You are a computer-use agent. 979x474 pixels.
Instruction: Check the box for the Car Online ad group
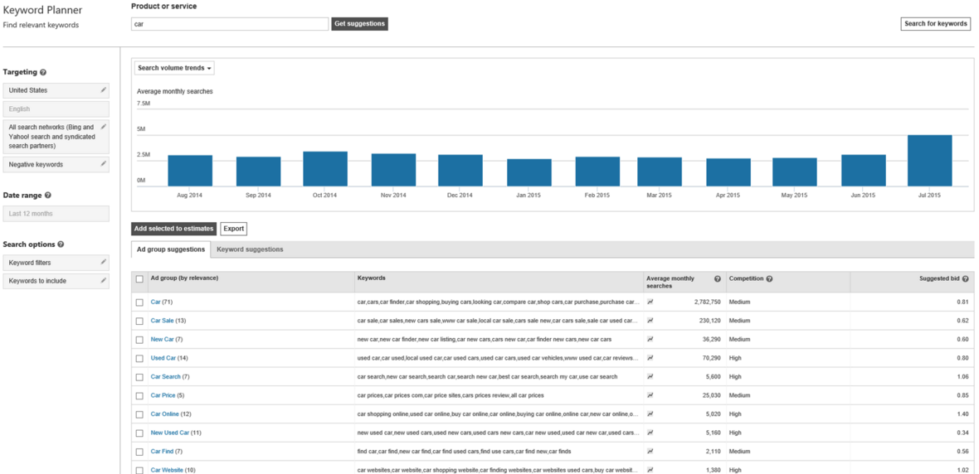(x=139, y=414)
